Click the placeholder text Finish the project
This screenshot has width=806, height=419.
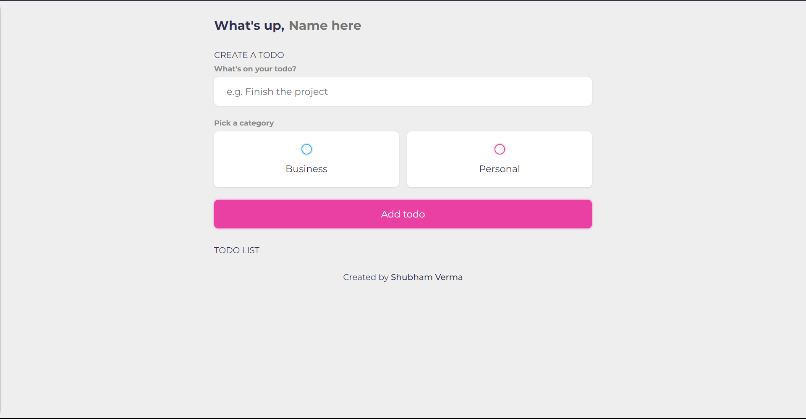point(277,92)
